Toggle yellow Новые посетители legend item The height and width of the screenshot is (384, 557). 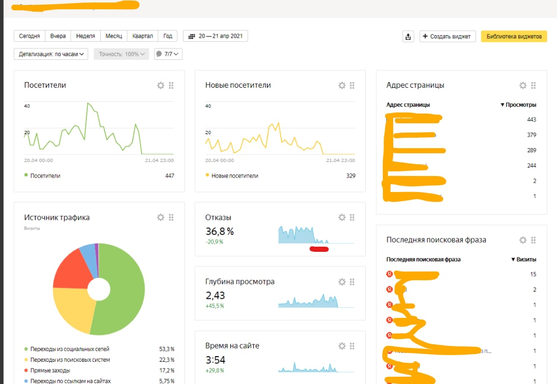(232, 175)
